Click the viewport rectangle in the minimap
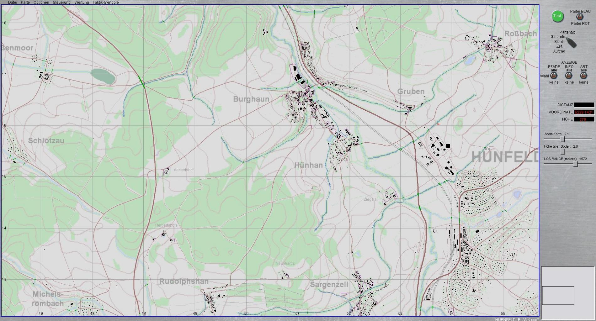This screenshot has width=596, height=321. [558, 295]
